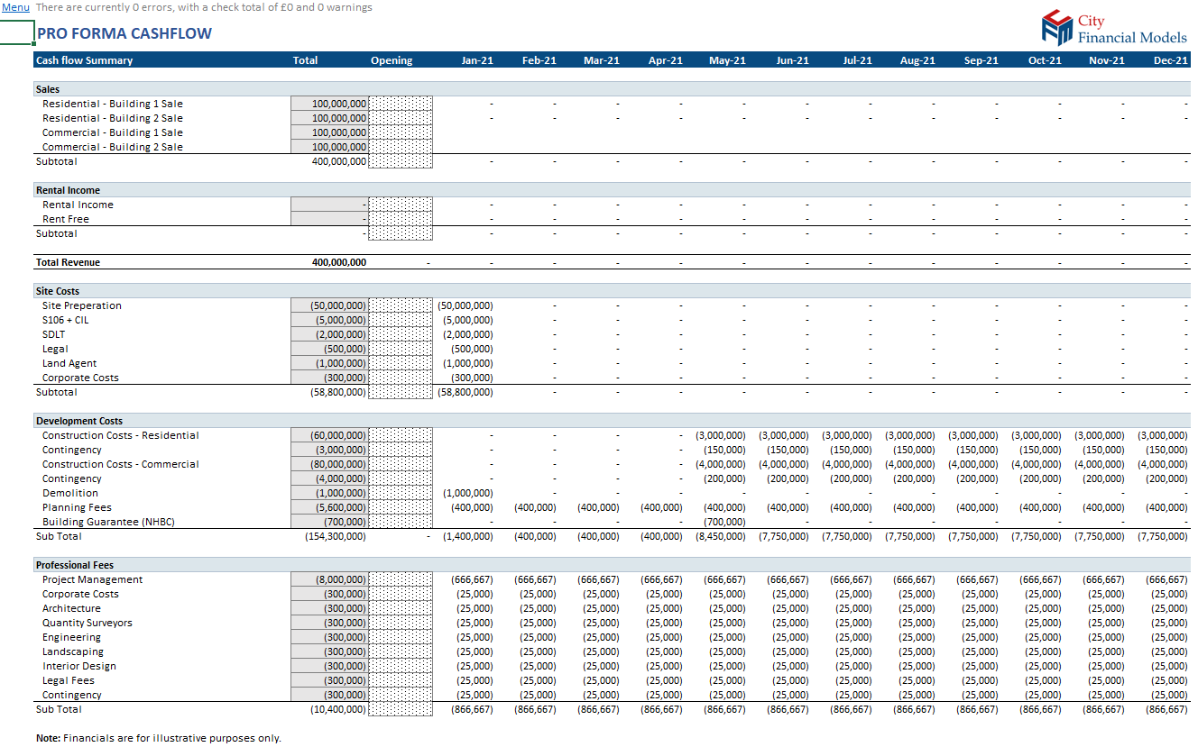Select the Architecture row label
1198x747 pixels.
pos(71,608)
